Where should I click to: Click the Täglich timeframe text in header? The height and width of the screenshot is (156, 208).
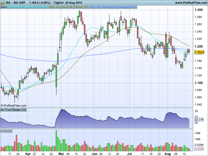(x=58, y=3)
